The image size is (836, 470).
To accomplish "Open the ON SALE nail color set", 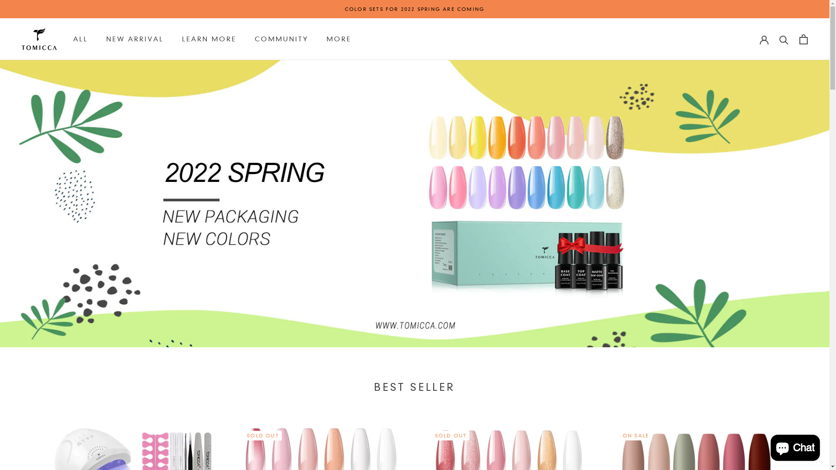I will pyautogui.click(x=697, y=448).
